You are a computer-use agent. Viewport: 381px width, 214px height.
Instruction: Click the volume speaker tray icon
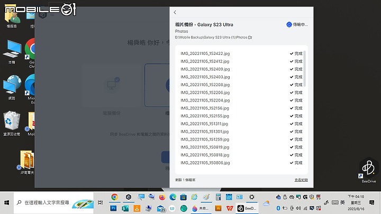[x=298, y=208]
